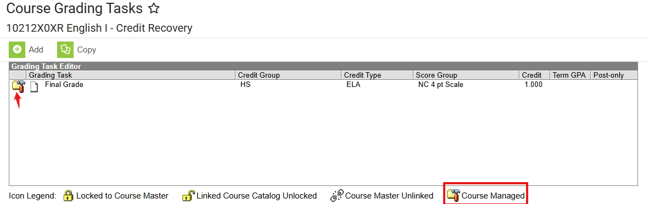The width and height of the screenshot is (649, 204).
Task: Click the green Copy icon
Action: (65, 49)
